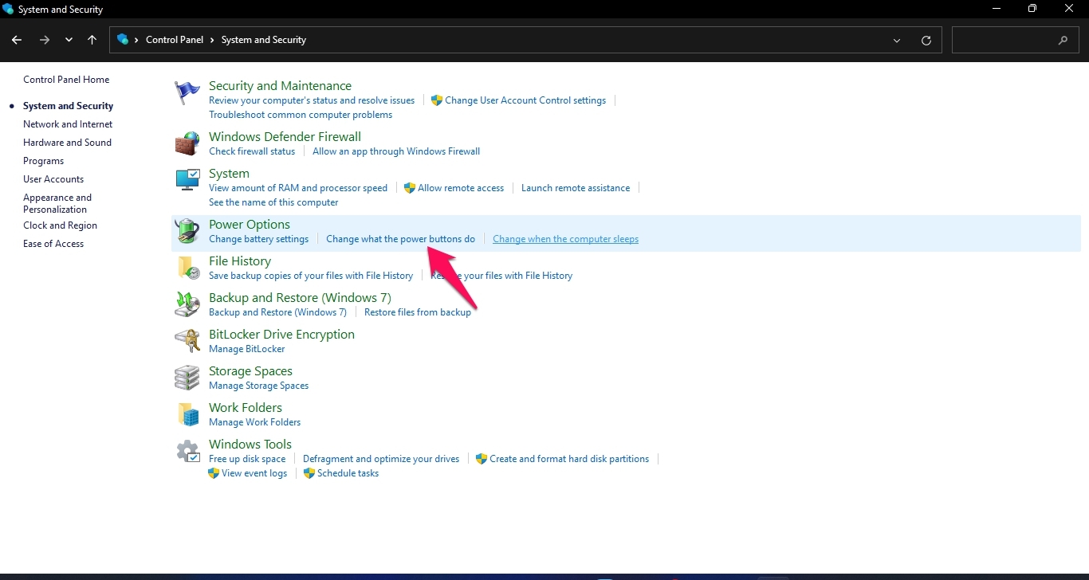The width and height of the screenshot is (1089, 580).
Task: Click Manage BitLocker link
Action: [246, 349]
